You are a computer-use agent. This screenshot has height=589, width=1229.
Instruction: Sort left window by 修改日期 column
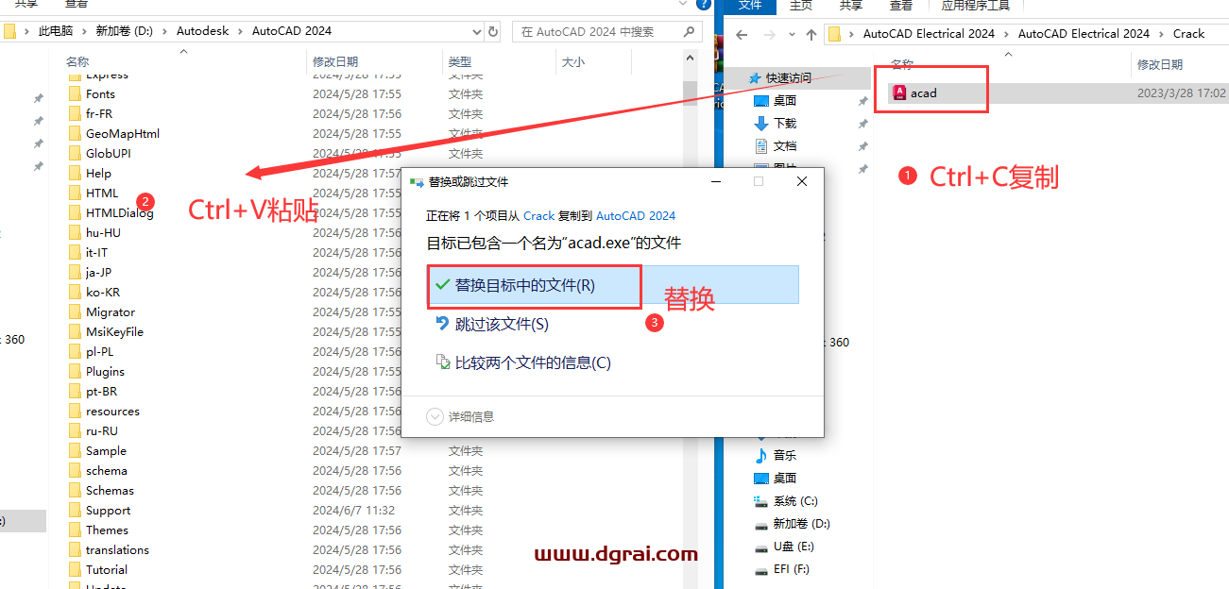click(x=335, y=62)
